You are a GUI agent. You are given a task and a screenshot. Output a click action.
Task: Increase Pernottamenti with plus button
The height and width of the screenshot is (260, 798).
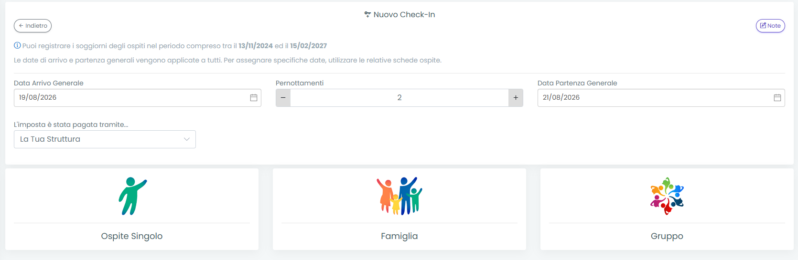pyautogui.click(x=516, y=98)
